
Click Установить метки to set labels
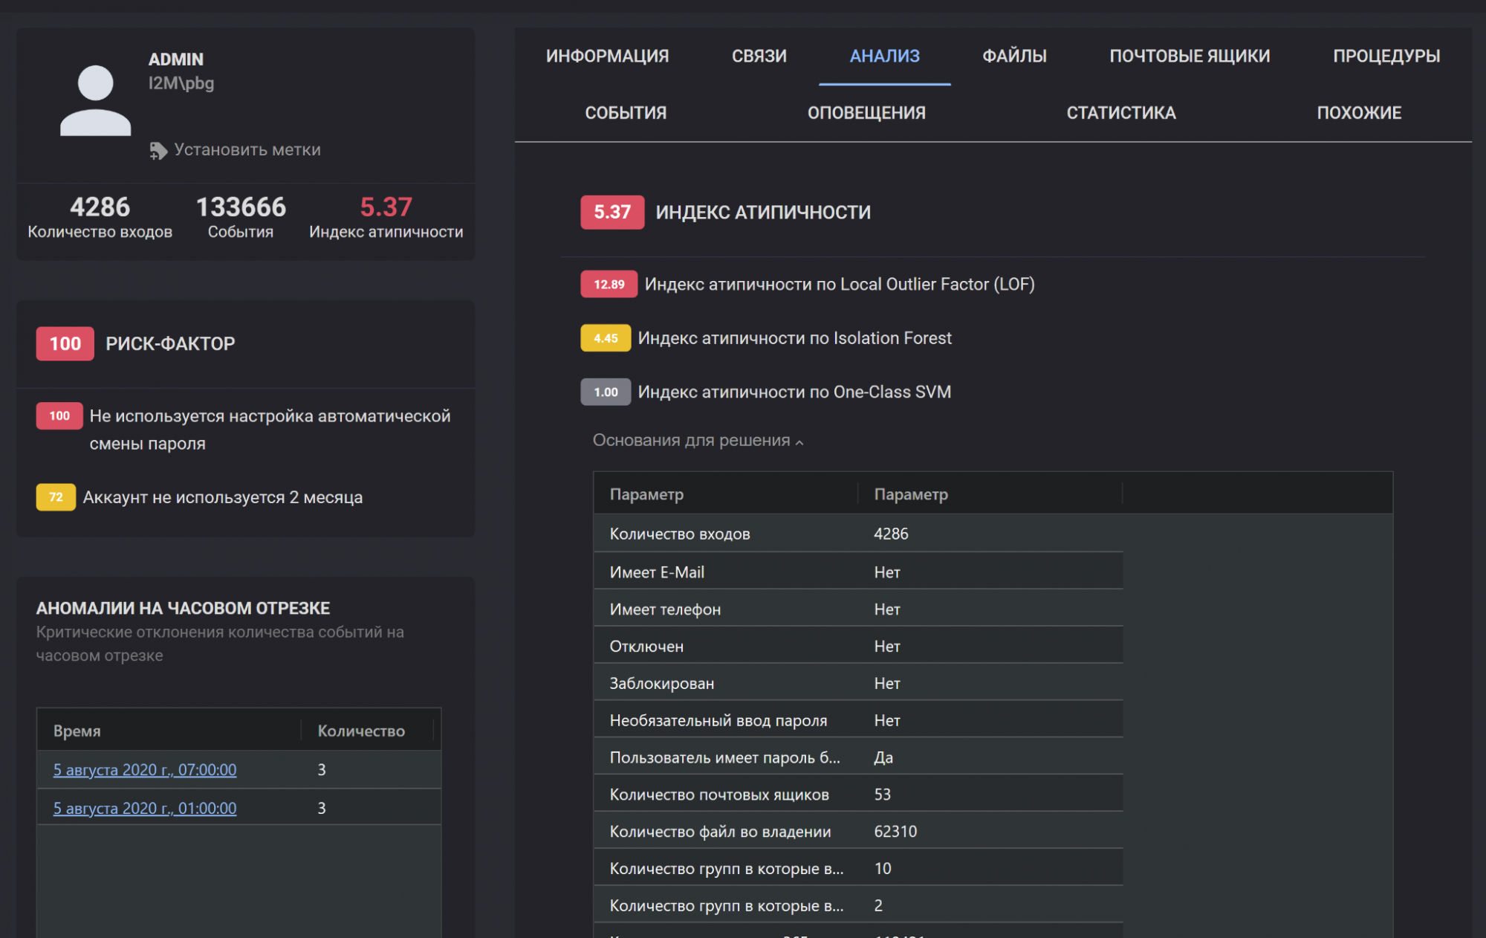247,150
